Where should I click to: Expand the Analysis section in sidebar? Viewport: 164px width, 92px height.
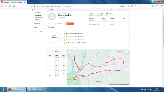(x=38, y=13)
